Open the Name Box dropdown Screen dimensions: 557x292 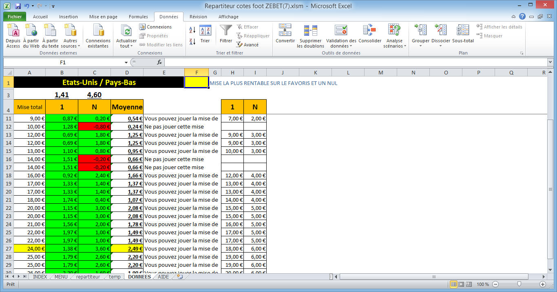tap(126, 62)
